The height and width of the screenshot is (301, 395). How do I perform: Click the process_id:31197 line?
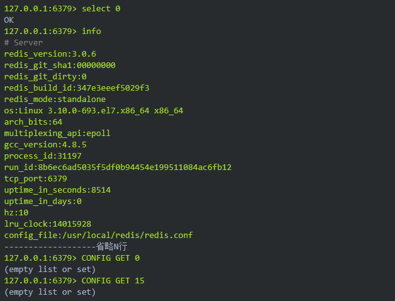(43, 156)
